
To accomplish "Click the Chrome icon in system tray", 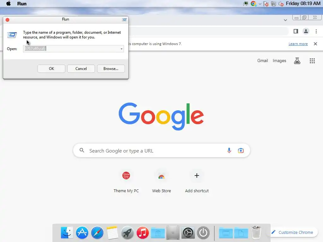I will 253,3.
